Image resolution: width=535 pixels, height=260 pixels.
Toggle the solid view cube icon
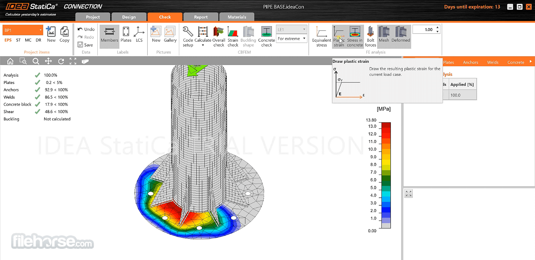coord(85,61)
